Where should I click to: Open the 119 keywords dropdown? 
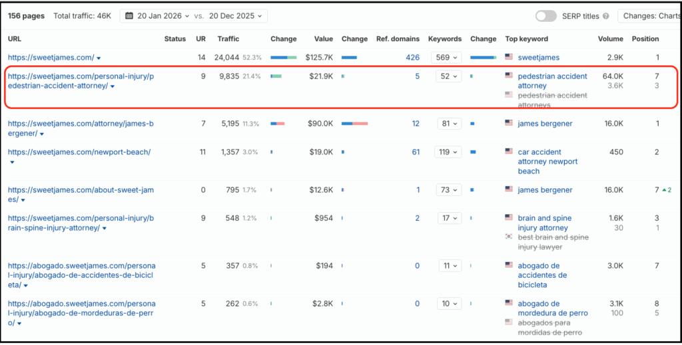pos(448,152)
